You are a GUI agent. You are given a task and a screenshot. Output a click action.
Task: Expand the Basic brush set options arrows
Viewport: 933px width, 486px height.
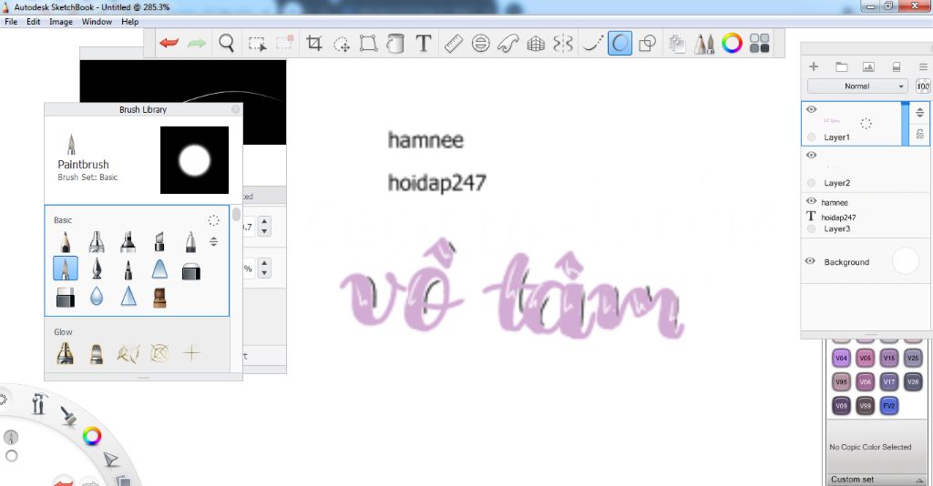pyautogui.click(x=213, y=242)
